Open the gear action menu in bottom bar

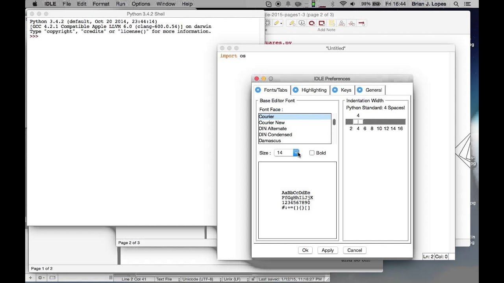click(x=41, y=278)
